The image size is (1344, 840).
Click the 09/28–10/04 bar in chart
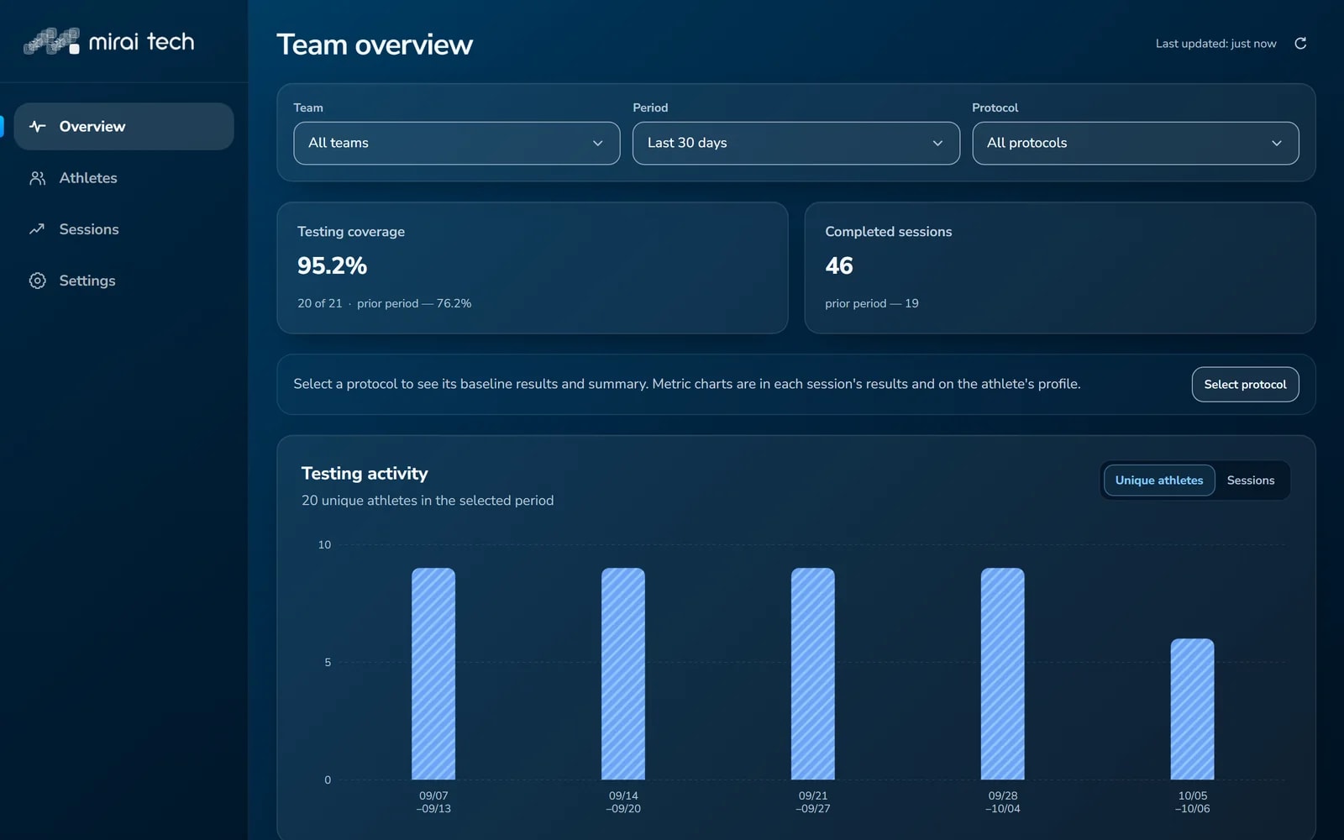[x=1003, y=674]
